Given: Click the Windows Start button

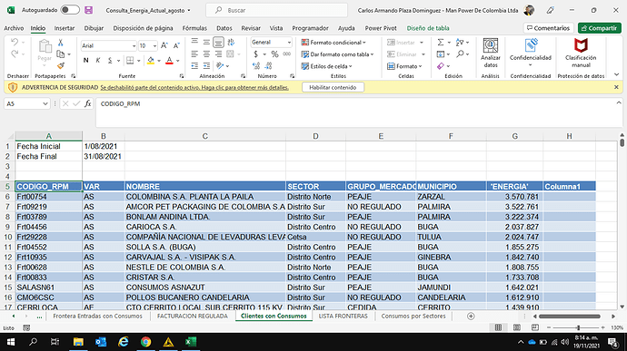Looking at the screenshot, I should pyautogui.click(x=11, y=342).
